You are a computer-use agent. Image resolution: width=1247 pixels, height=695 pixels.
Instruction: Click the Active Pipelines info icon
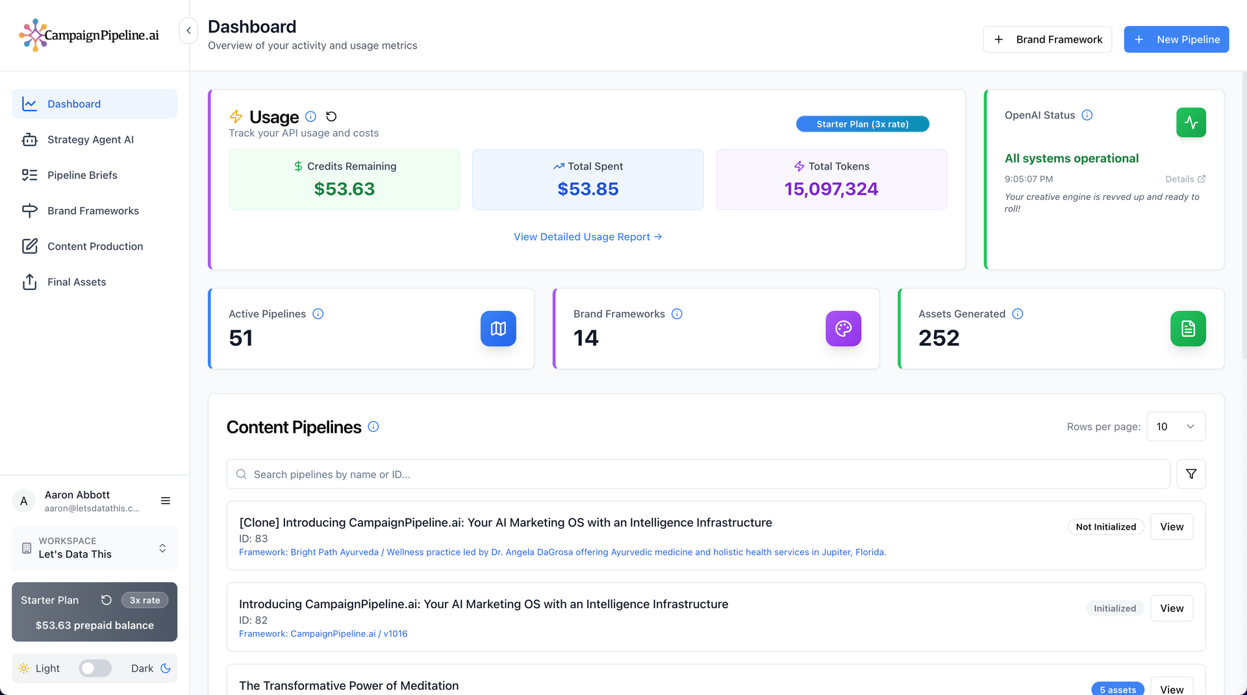(318, 314)
